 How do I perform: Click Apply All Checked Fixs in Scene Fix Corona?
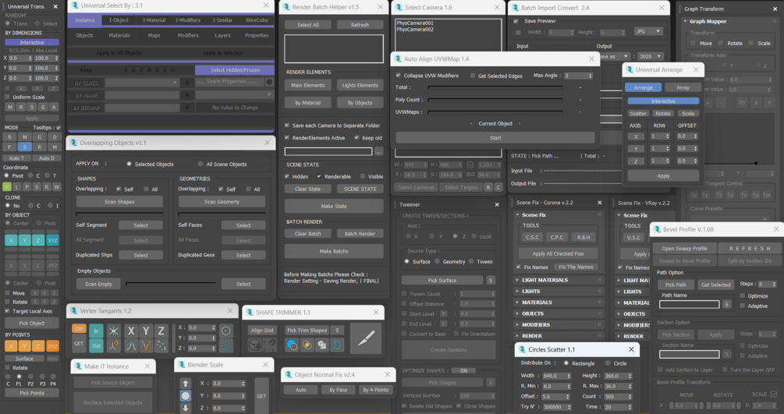[x=558, y=254]
